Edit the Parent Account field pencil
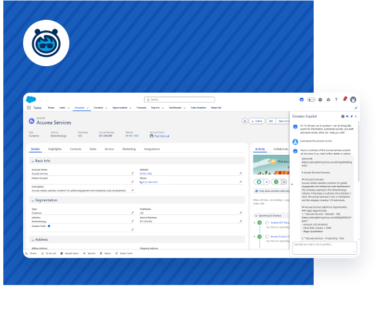This screenshot has width=383, height=311. [x=133, y=182]
